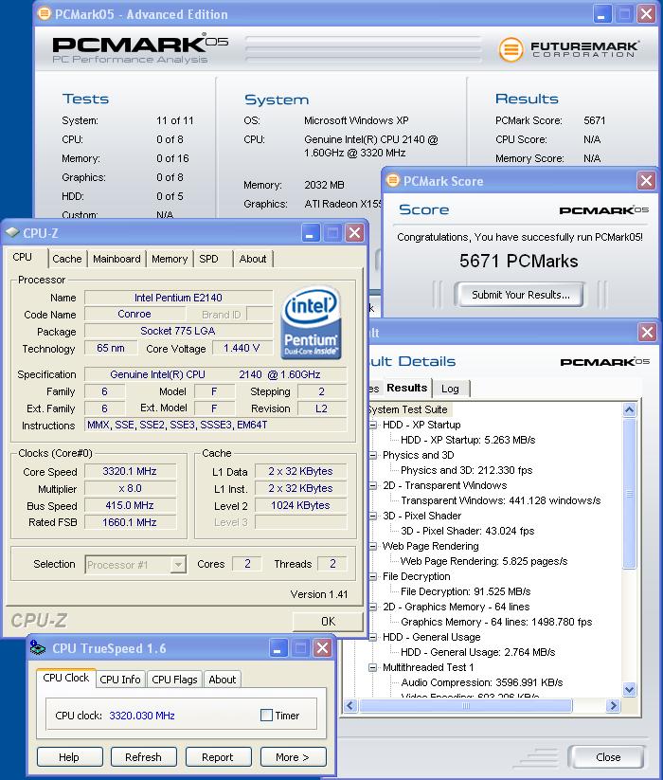Select Audio Compression: 3596.991 KB/s row
The width and height of the screenshot is (663, 780).
coord(481,682)
